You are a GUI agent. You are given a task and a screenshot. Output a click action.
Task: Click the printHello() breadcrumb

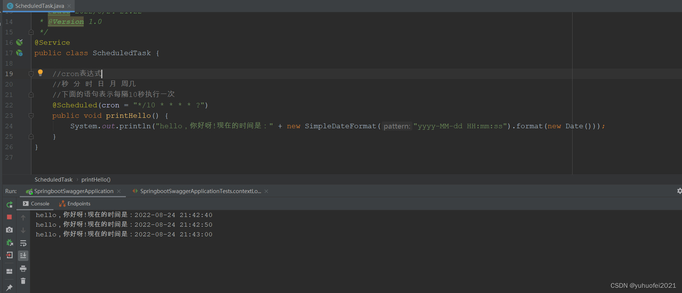point(96,180)
